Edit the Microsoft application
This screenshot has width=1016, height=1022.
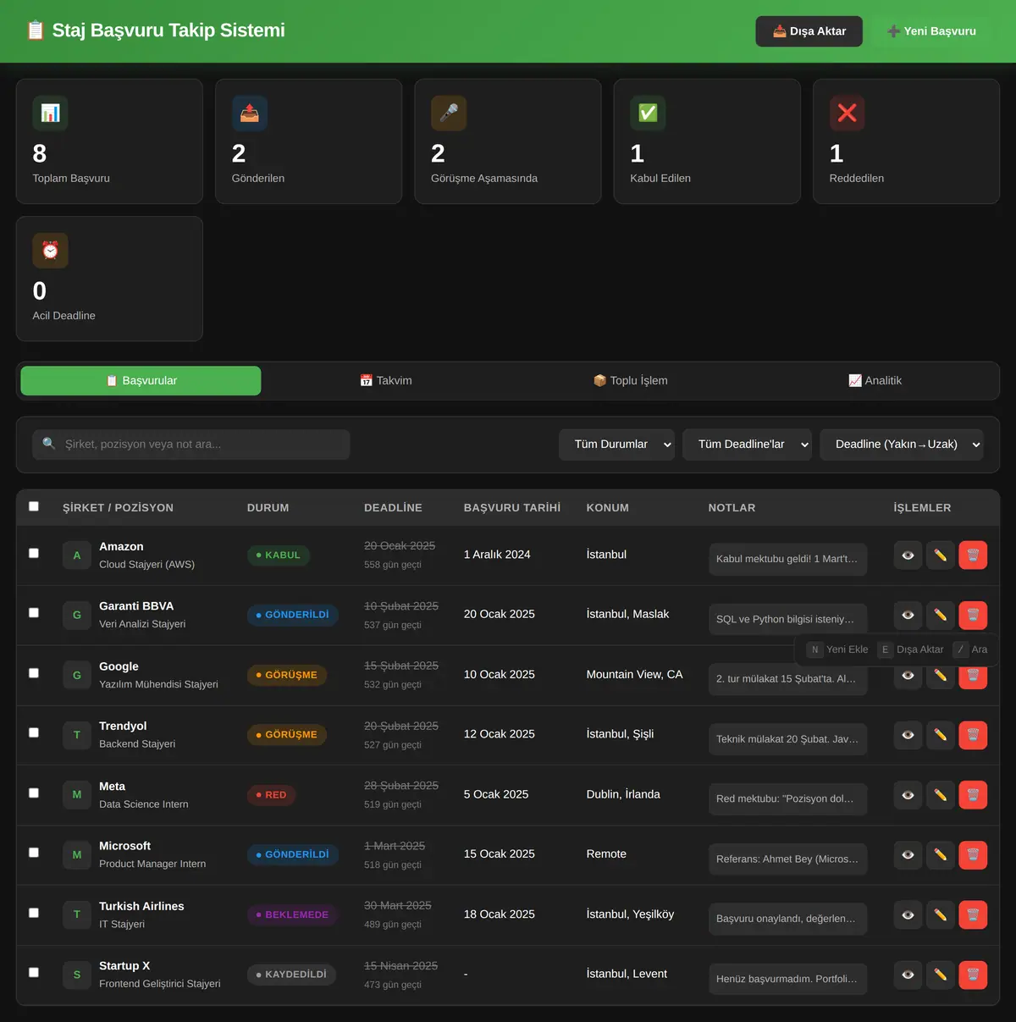coord(940,855)
